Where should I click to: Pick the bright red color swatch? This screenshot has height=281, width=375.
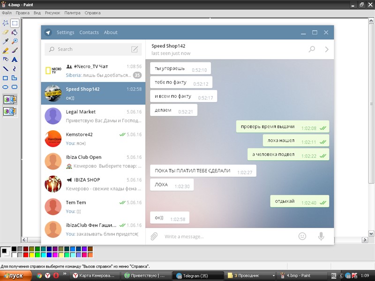coord(26,255)
